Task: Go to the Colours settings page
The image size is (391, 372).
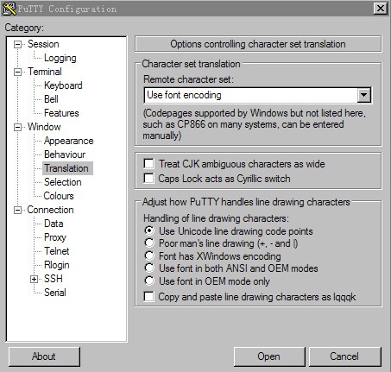Action: click(59, 196)
